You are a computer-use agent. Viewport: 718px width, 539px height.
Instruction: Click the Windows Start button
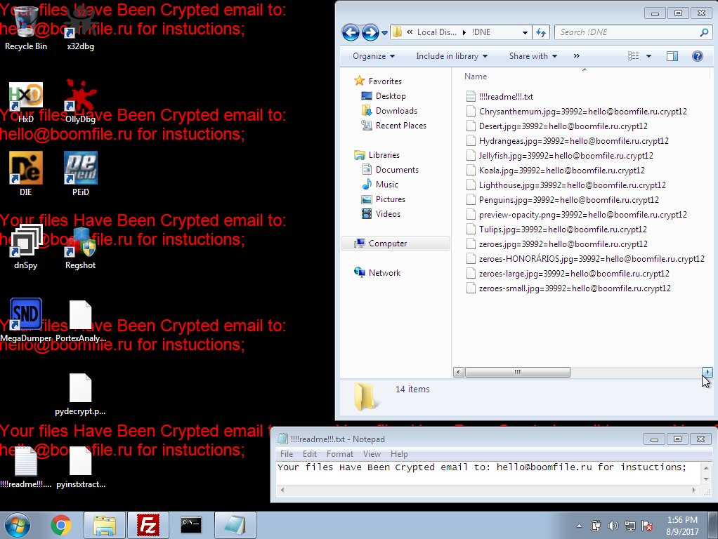tap(18, 525)
